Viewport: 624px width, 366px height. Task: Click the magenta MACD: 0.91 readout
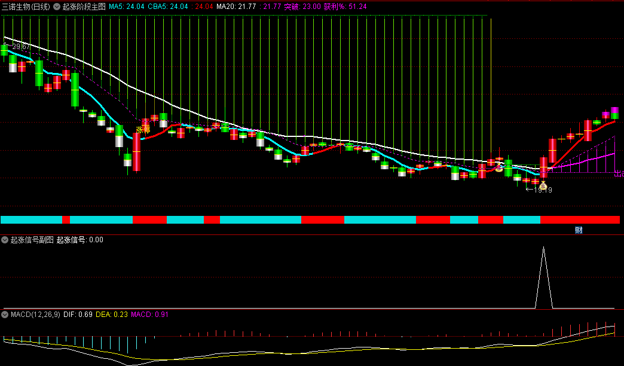tap(149, 314)
